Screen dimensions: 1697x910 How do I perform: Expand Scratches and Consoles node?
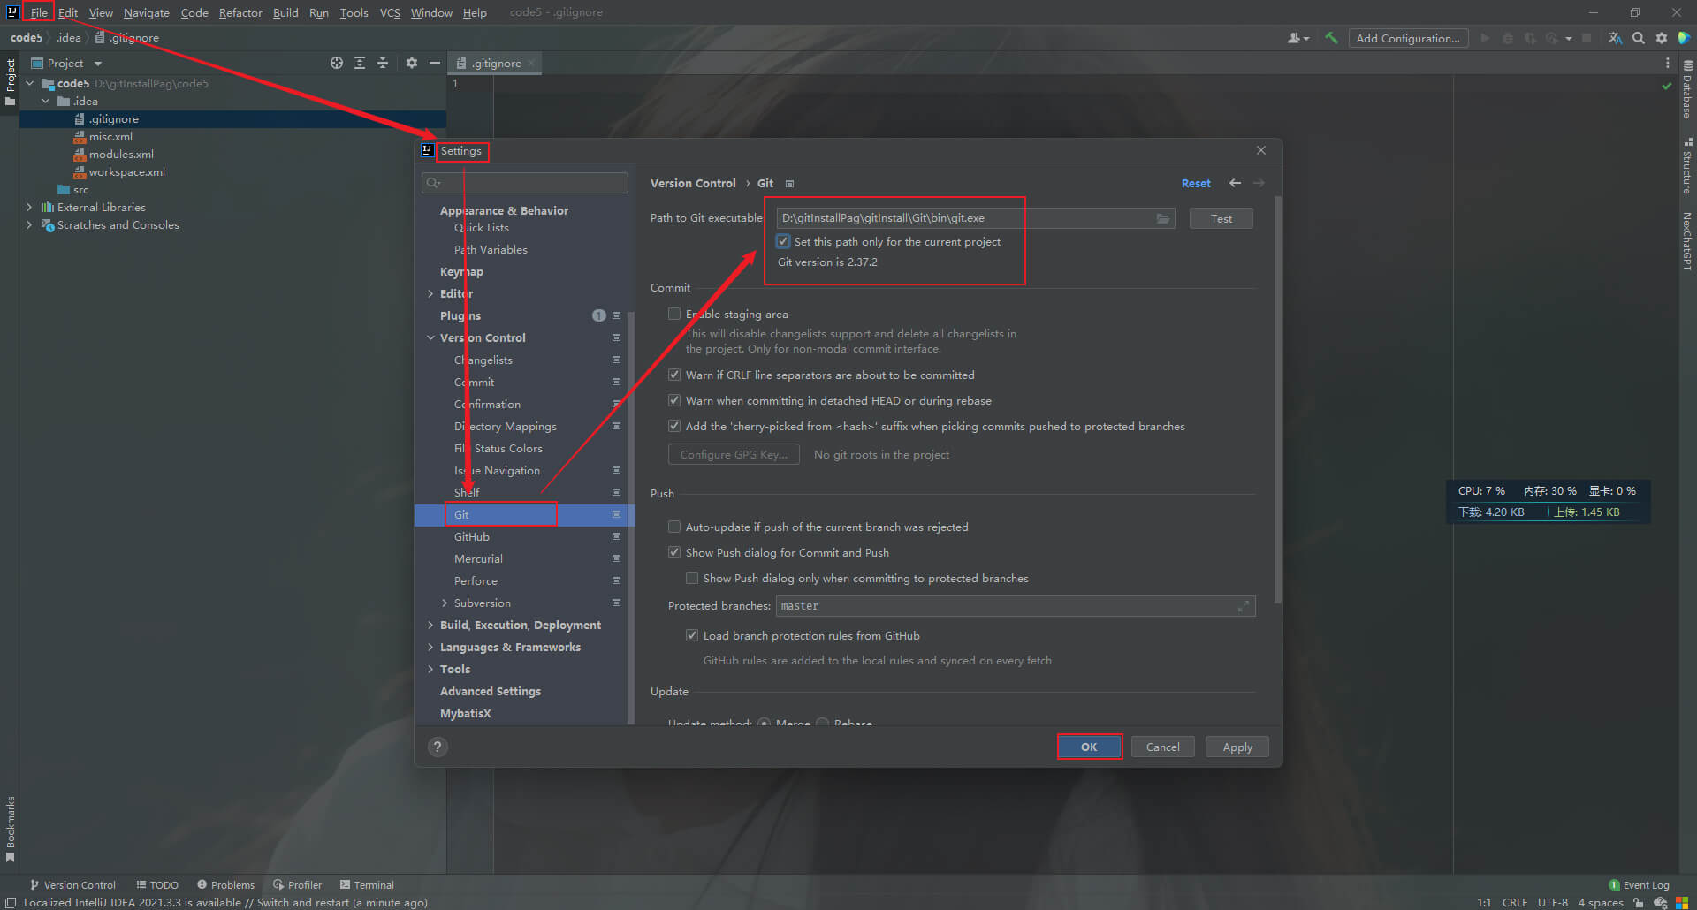coord(29,224)
